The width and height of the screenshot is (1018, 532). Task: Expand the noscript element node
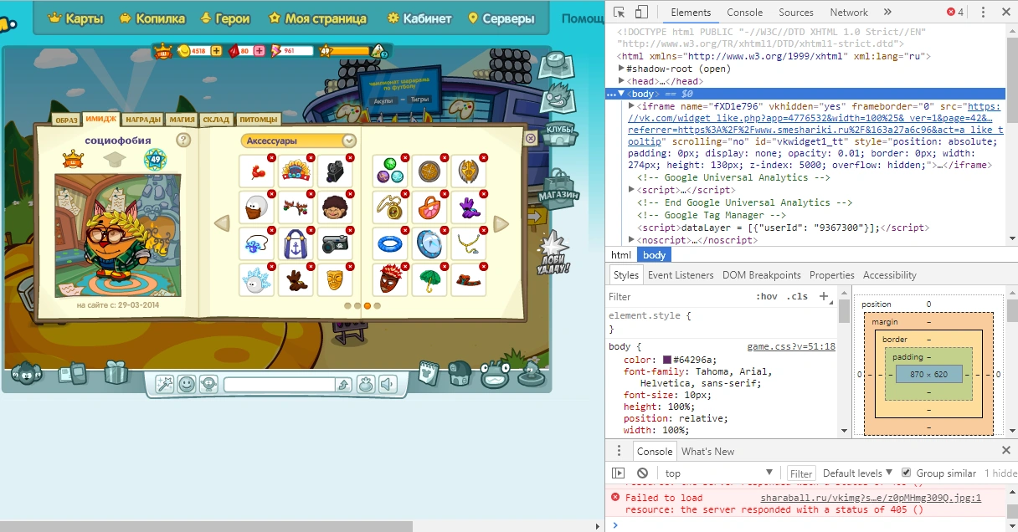point(632,240)
